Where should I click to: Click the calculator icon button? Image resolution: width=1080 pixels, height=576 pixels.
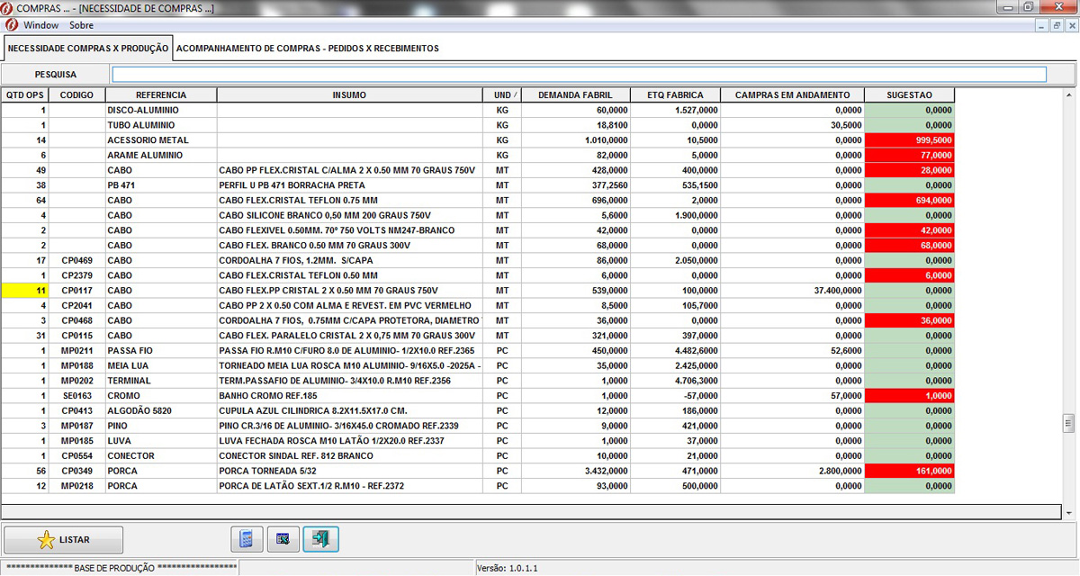243,539
